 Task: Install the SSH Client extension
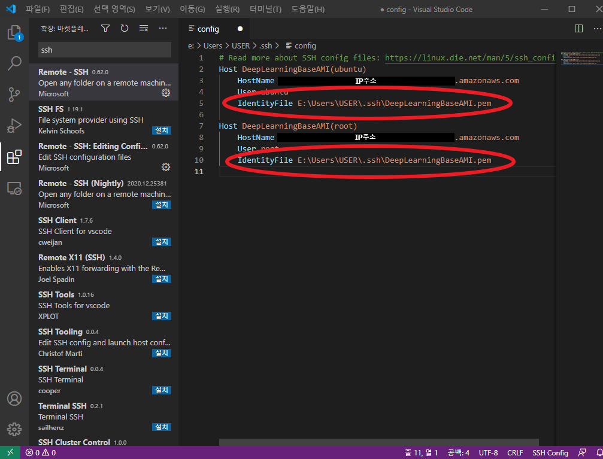click(x=162, y=242)
